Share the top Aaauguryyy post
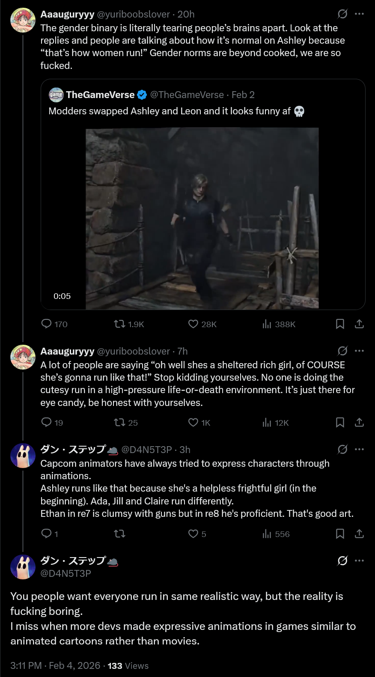 click(359, 324)
